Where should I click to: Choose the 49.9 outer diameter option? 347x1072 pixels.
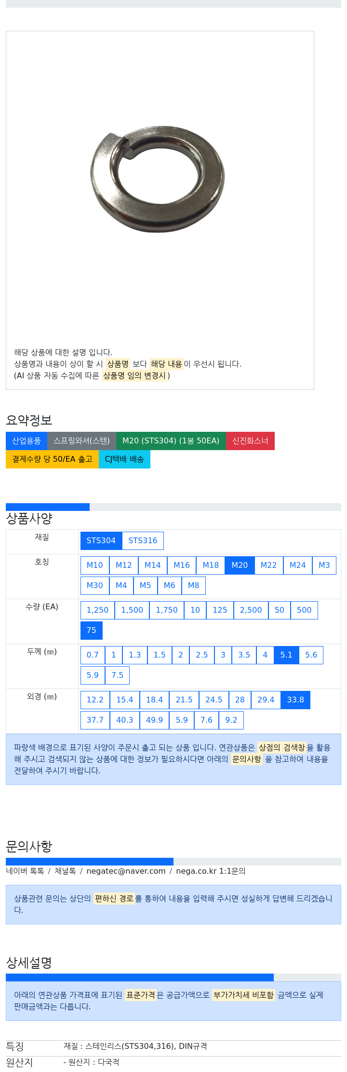pos(154,720)
